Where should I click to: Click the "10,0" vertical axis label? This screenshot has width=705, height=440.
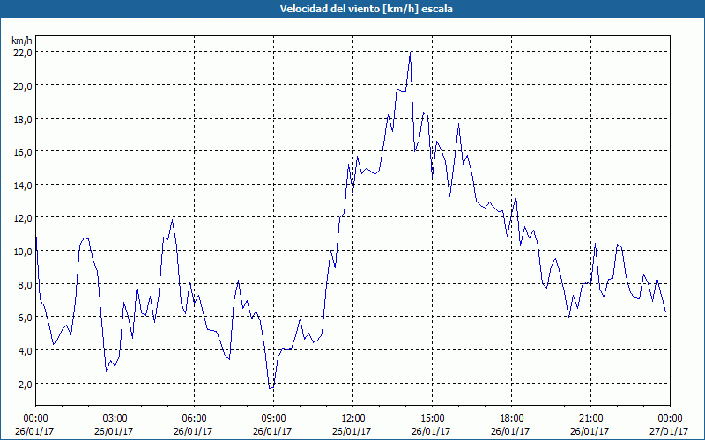24,252
